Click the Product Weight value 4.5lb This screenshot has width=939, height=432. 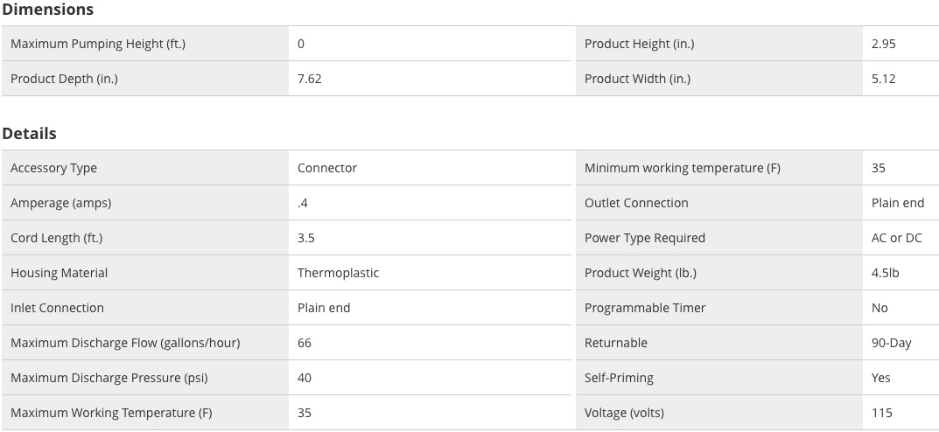(885, 273)
